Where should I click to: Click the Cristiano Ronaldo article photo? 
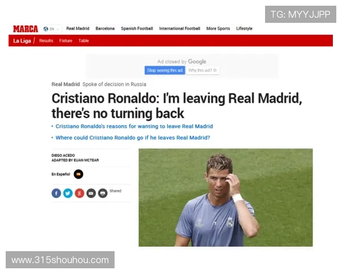[226, 198]
